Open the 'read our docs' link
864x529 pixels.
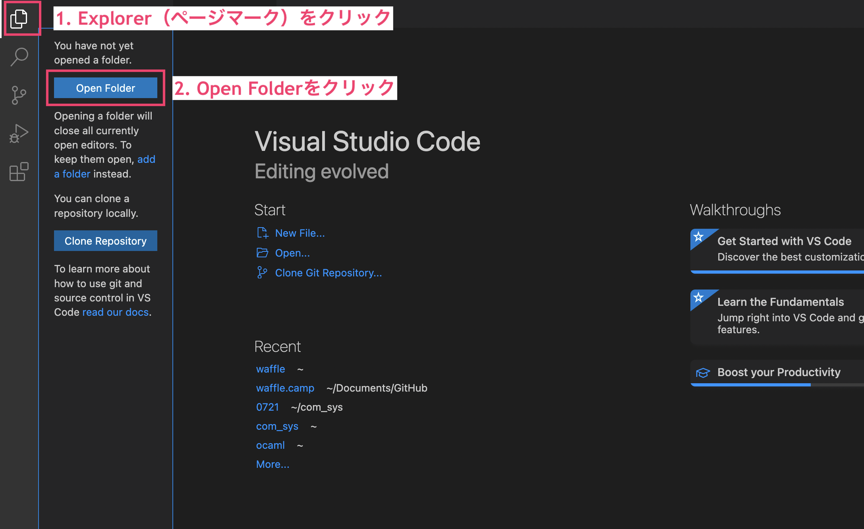tap(115, 312)
